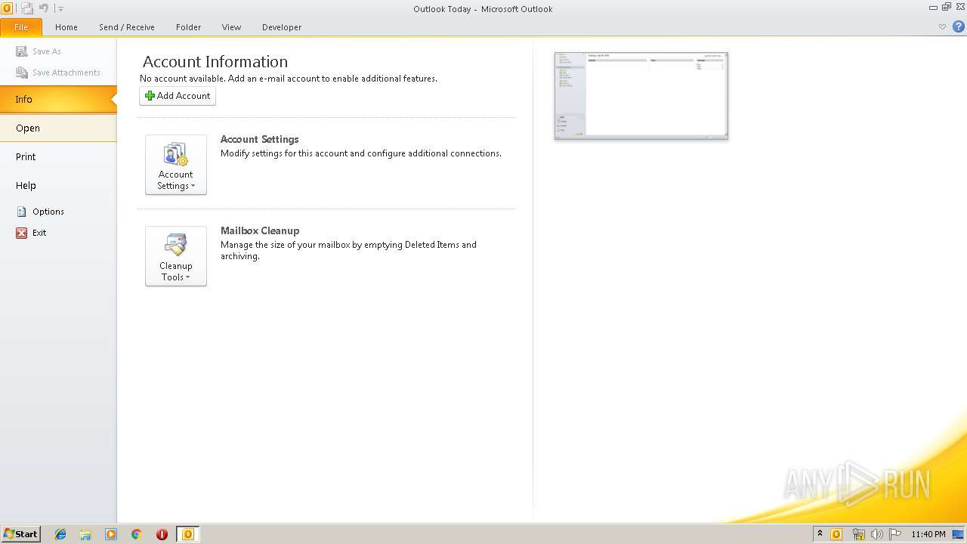Open the File tab

click(21, 27)
